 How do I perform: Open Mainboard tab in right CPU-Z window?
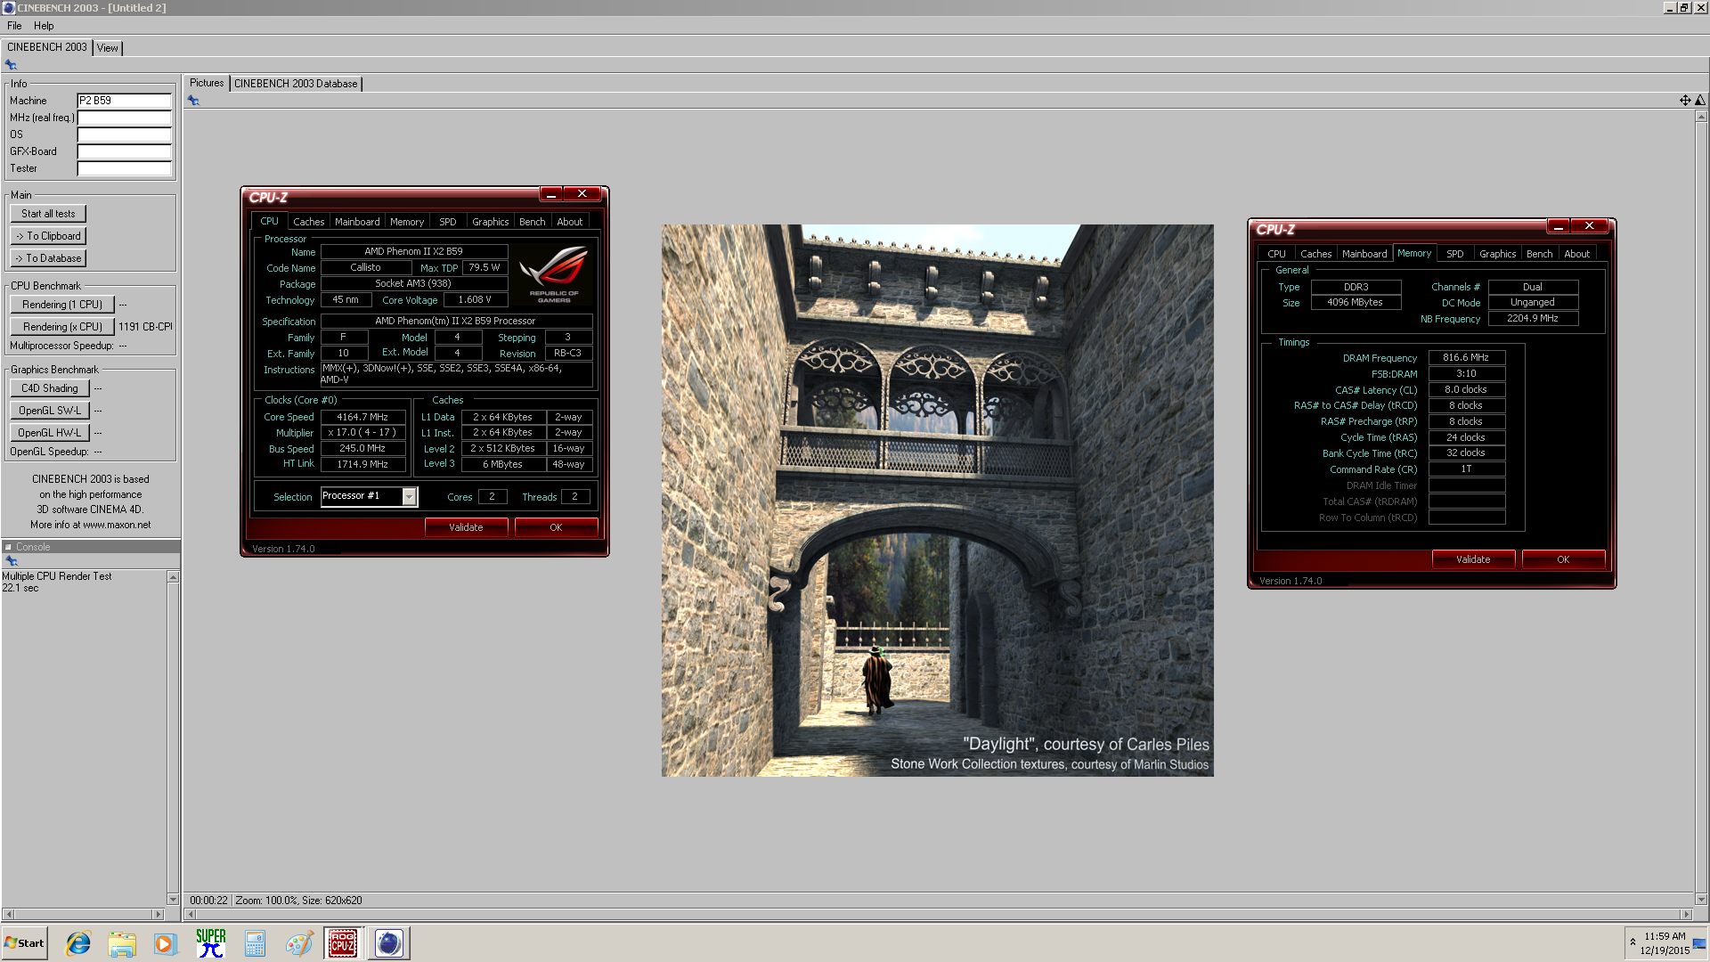[x=1364, y=254]
